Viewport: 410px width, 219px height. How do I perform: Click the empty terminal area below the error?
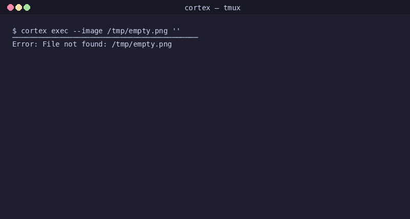(x=205, y=130)
